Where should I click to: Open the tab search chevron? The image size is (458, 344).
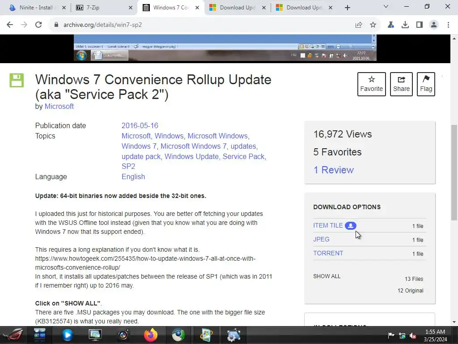tap(386, 6)
